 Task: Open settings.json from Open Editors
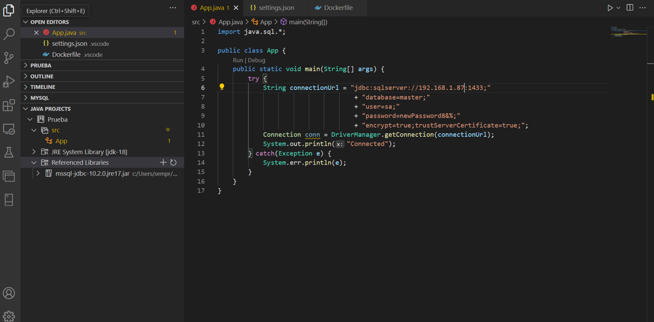click(x=102, y=44)
